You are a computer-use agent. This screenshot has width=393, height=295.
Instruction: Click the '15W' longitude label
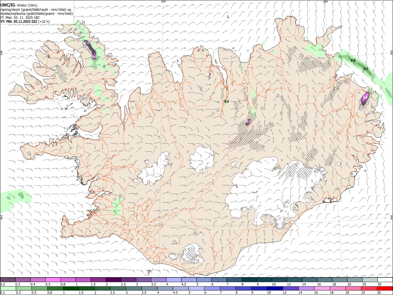click(325, 2)
